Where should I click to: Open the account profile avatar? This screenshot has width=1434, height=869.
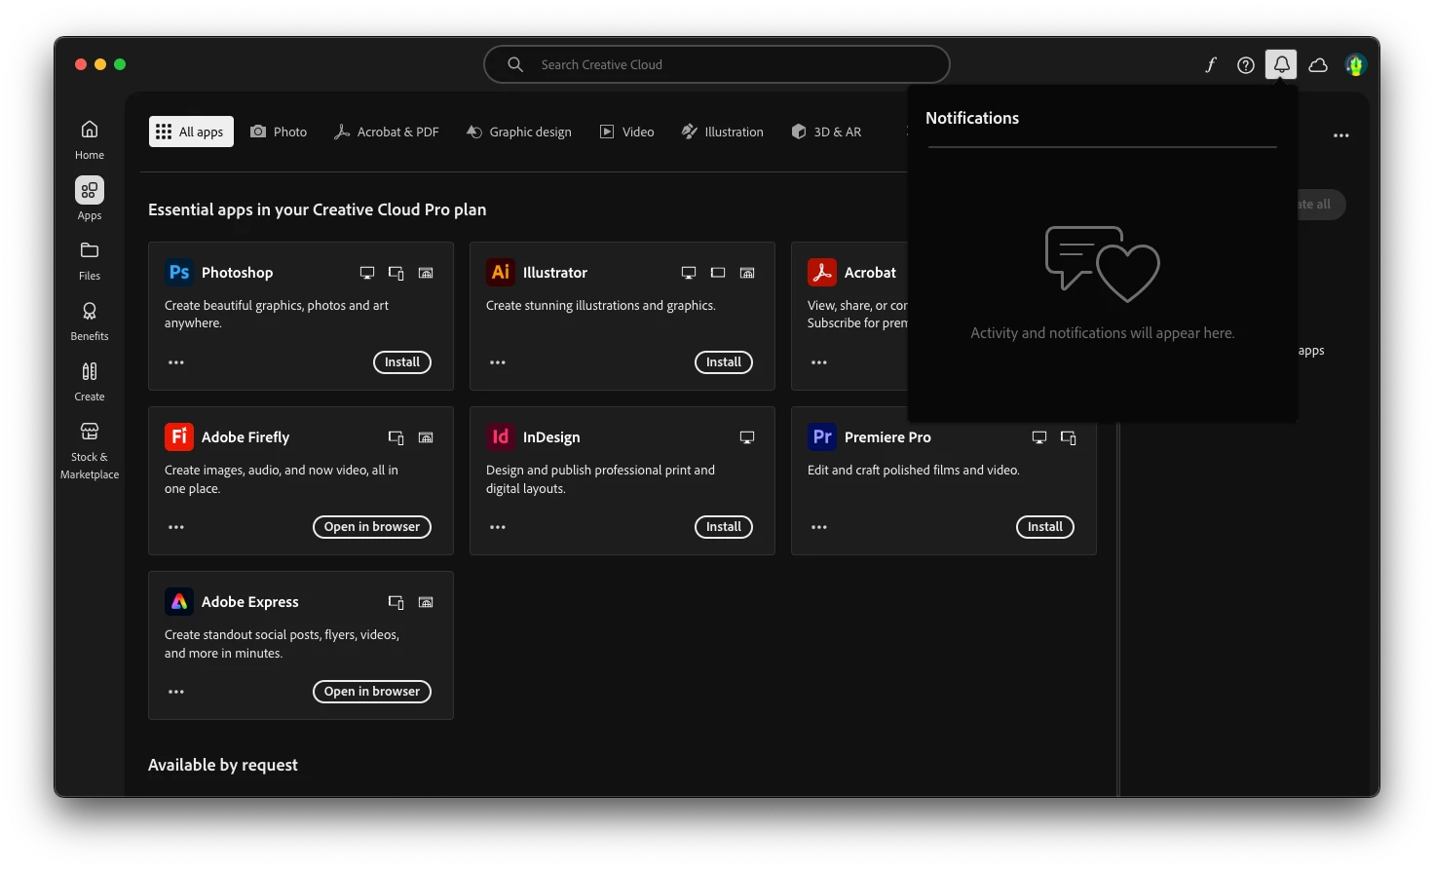click(x=1355, y=65)
